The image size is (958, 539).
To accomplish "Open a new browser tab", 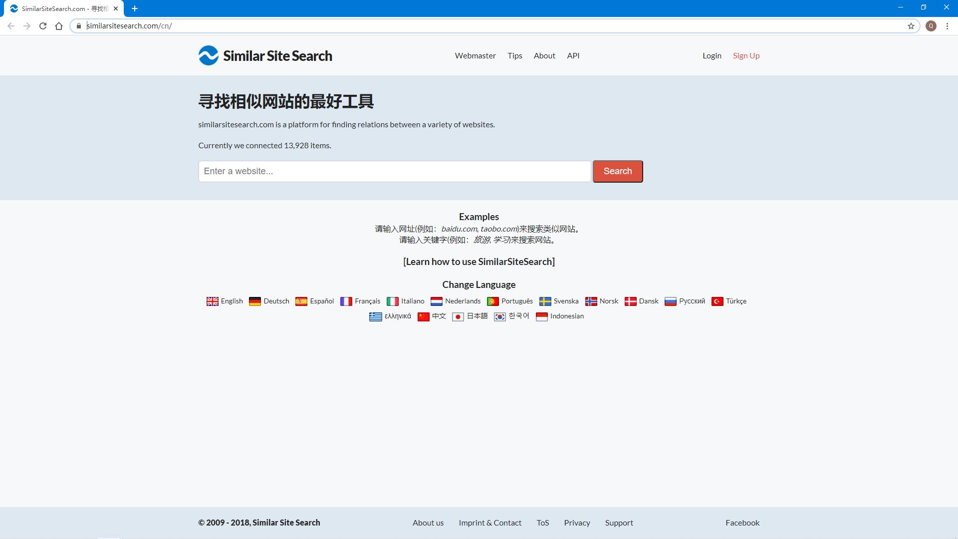I will (x=135, y=8).
